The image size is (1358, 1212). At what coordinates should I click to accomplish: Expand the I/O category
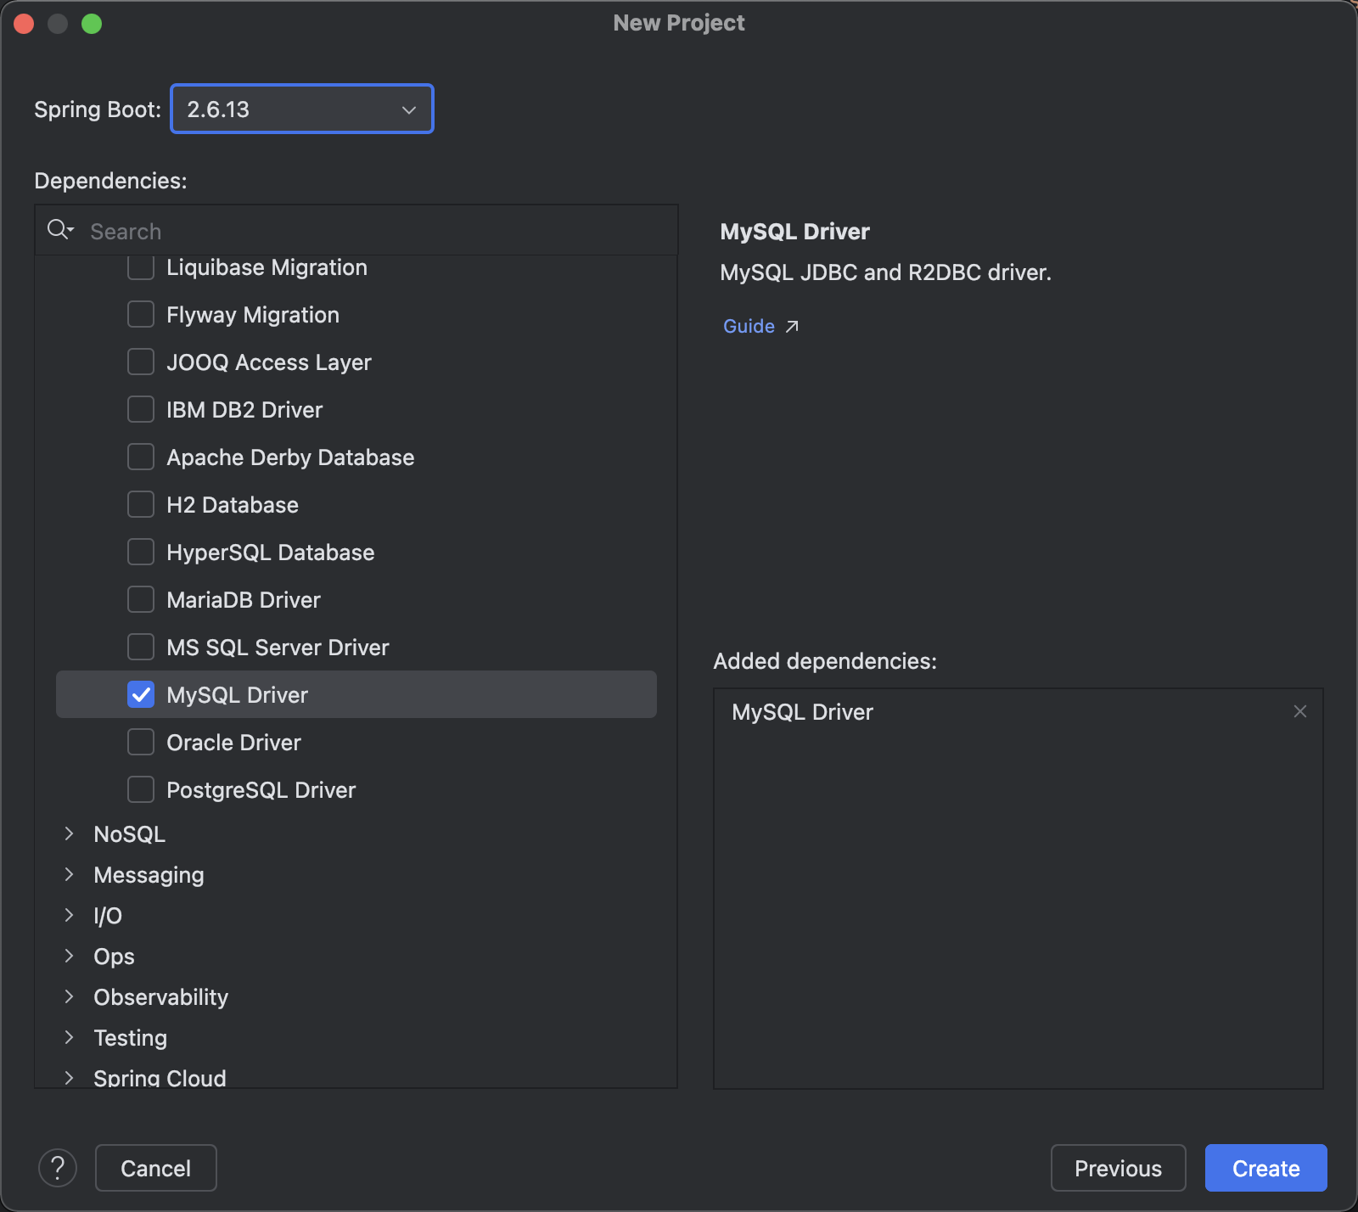(70, 916)
